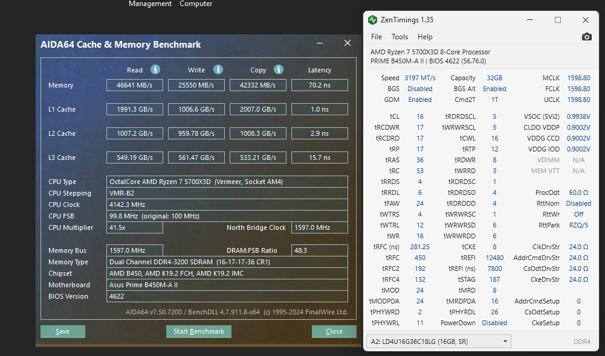Maximize the ZenTimings window
The height and width of the screenshot is (356, 605).
coord(557,20)
